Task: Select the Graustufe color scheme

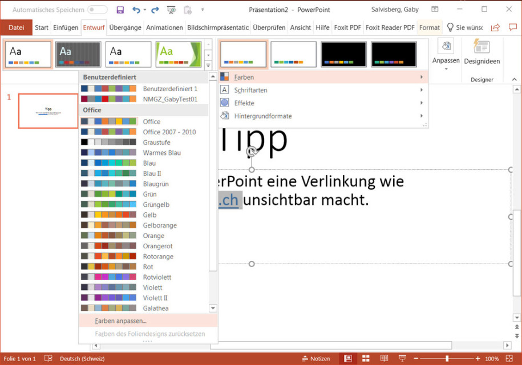Action: coord(144,142)
